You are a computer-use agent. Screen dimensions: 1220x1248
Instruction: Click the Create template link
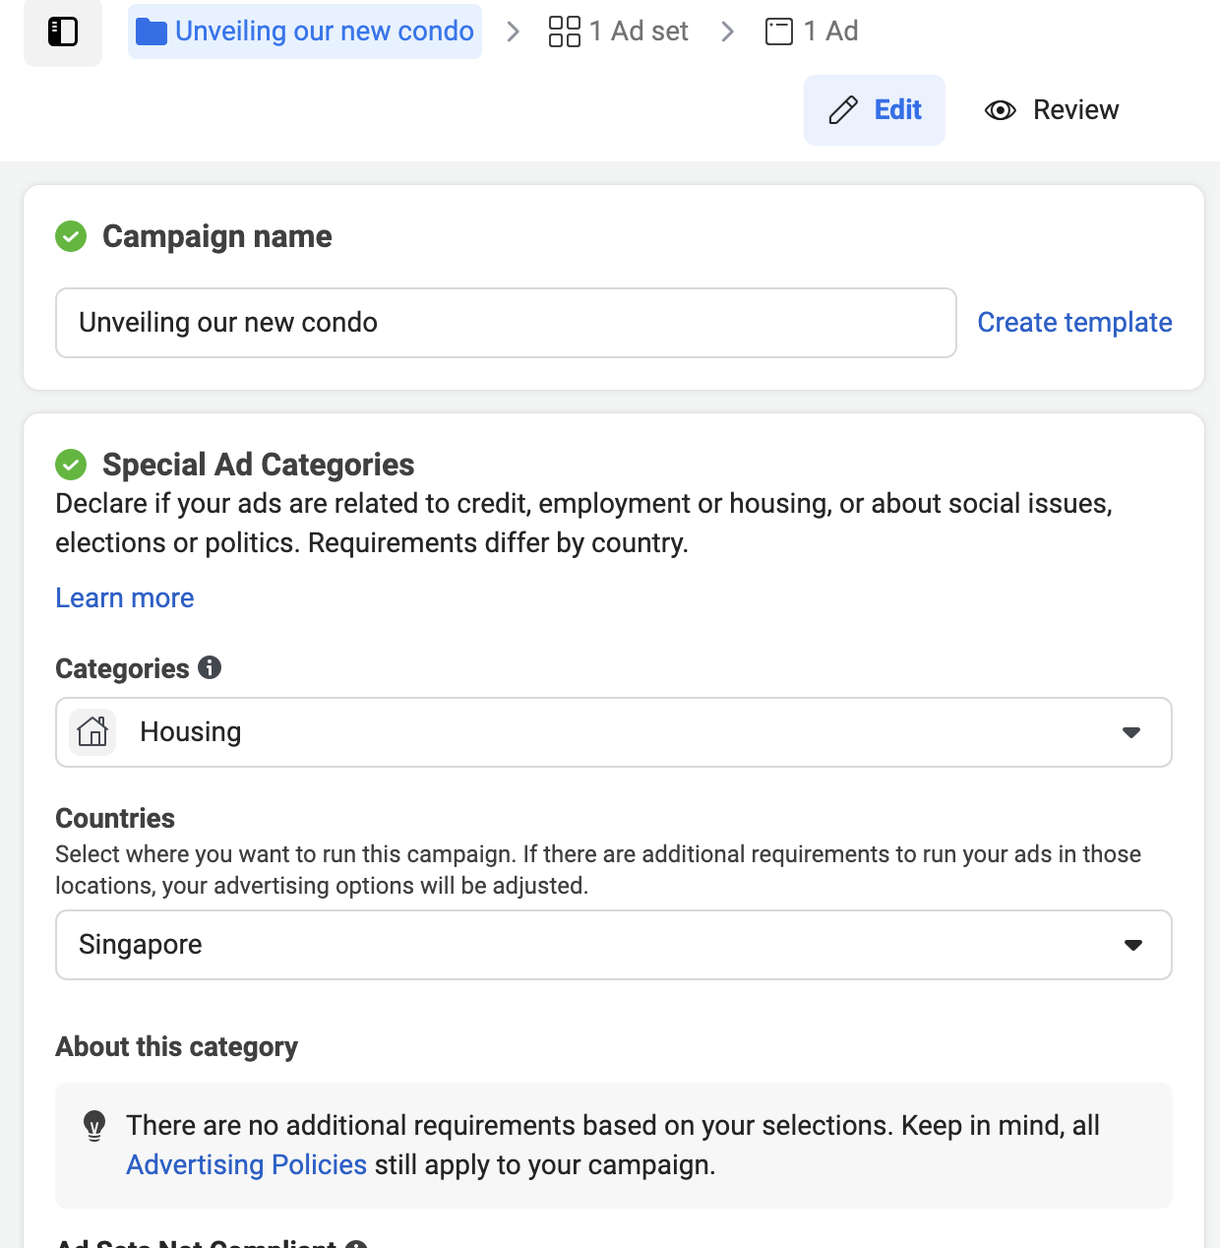pos(1074,322)
